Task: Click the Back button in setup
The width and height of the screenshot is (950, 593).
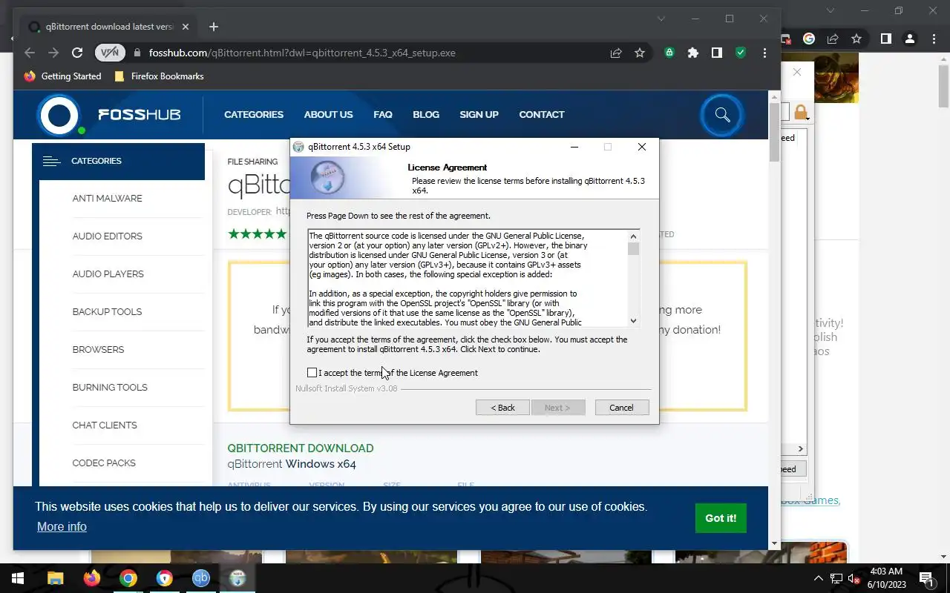Action: [502, 408]
